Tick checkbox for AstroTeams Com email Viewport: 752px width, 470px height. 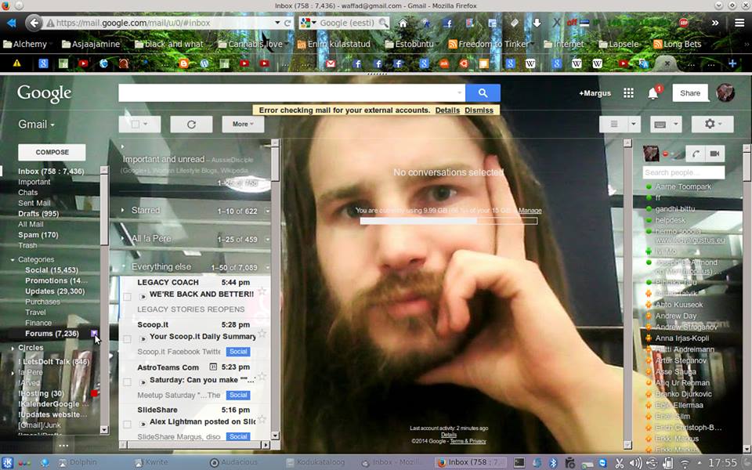pyautogui.click(x=127, y=382)
